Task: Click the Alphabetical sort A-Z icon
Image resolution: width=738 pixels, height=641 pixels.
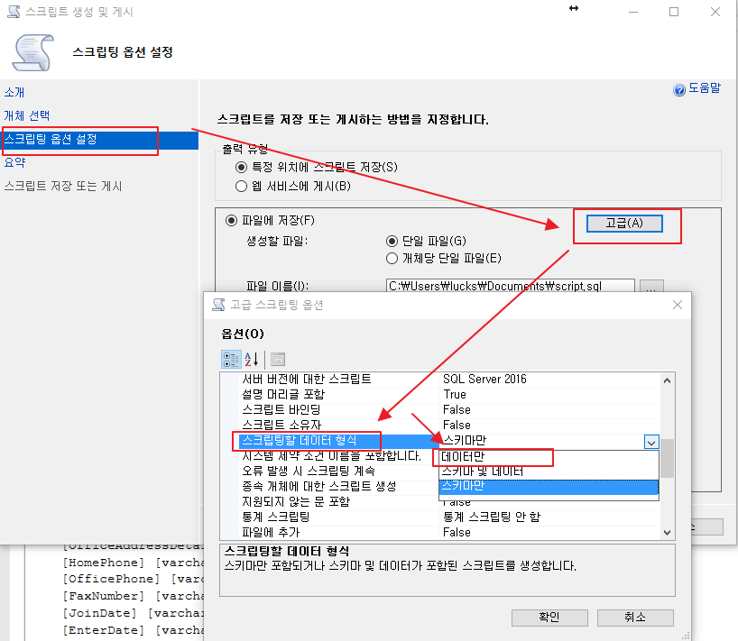Action: click(x=252, y=360)
